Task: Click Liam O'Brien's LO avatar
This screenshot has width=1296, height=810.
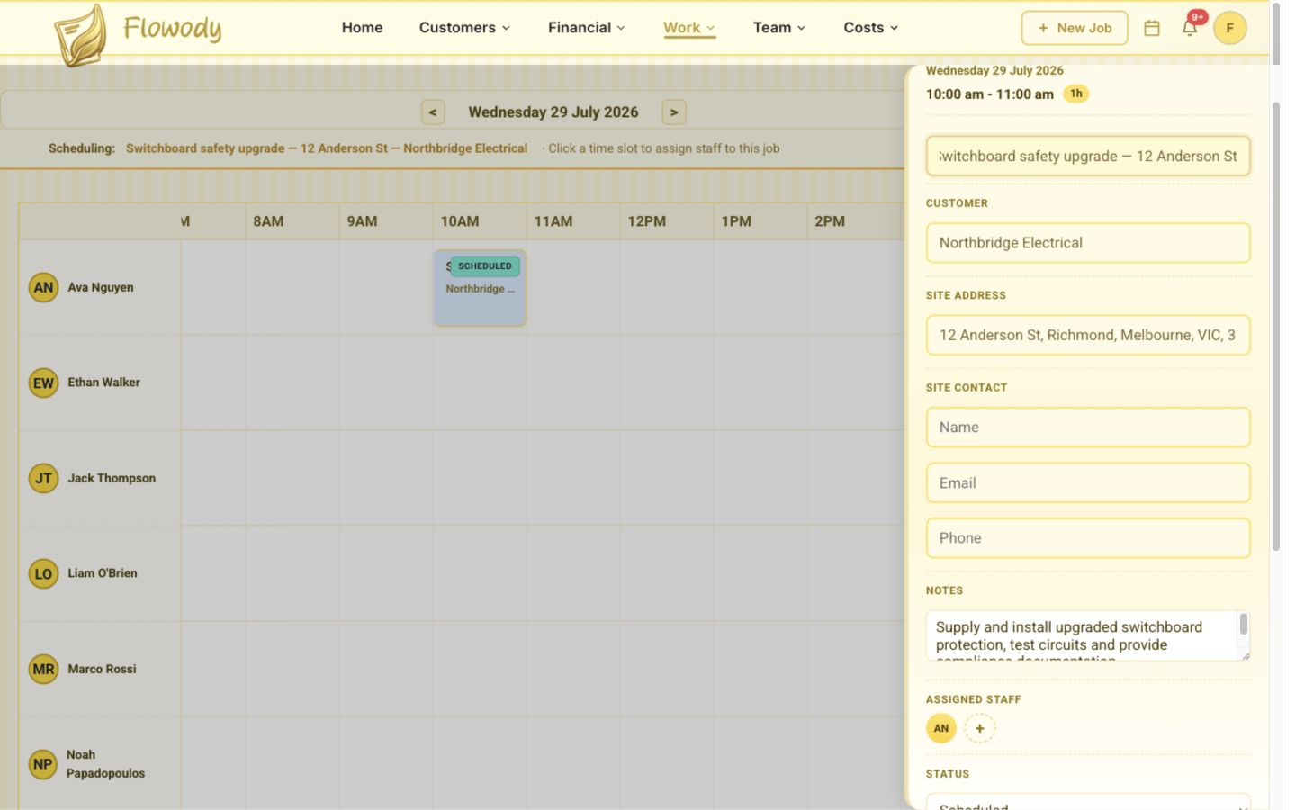Action: (43, 573)
